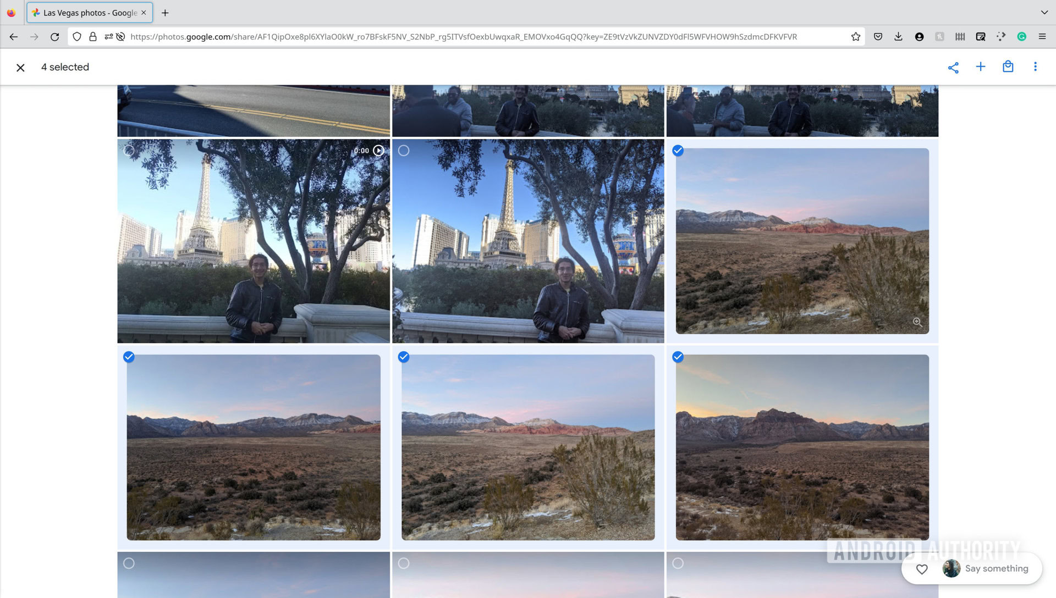This screenshot has height=598, width=1056.
Task: Expand the list all tabs chevron
Action: (x=1044, y=12)
